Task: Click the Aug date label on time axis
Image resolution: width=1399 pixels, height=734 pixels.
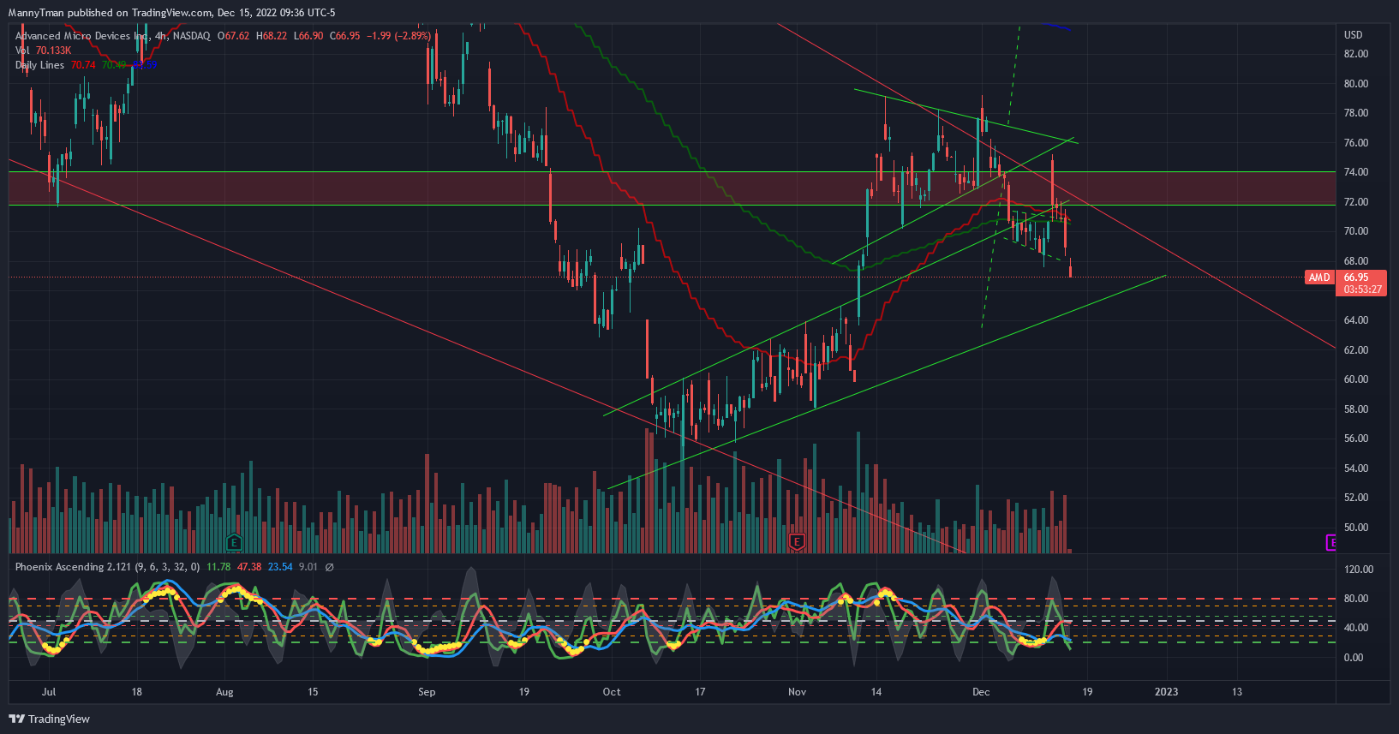Action: (x=224, y=692)
